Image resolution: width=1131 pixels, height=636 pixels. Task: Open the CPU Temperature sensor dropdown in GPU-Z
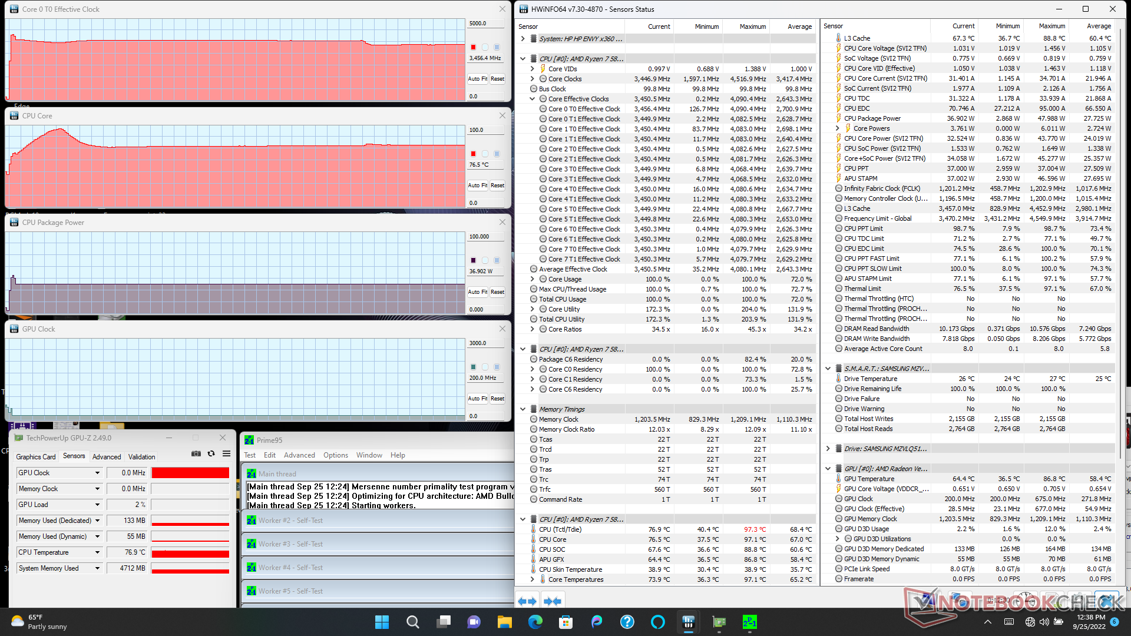[x=97, y=552]
